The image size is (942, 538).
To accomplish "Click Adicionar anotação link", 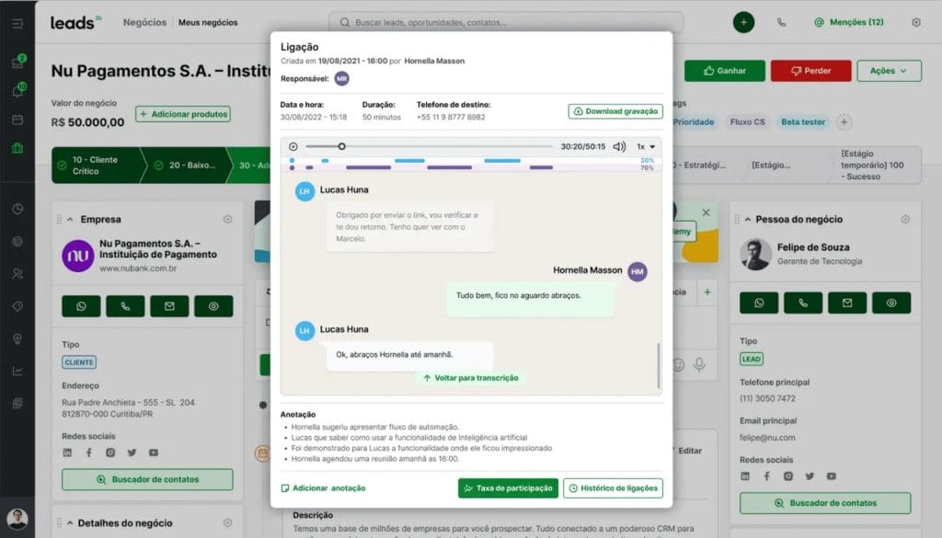I will tap(323, 488).
